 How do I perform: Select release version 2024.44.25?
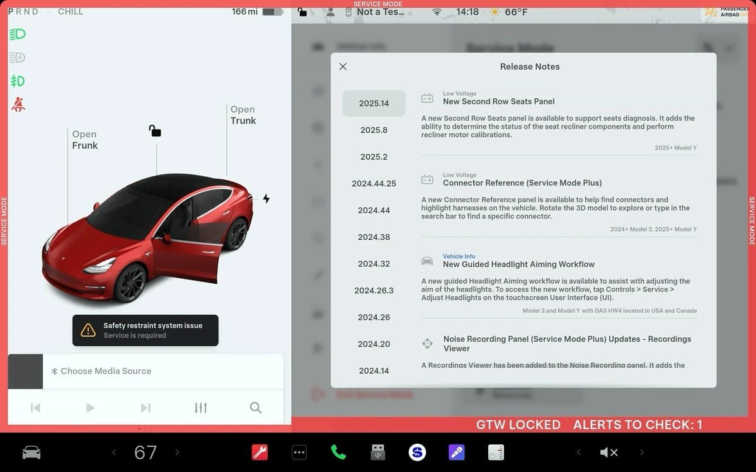[x=374, y=184]
